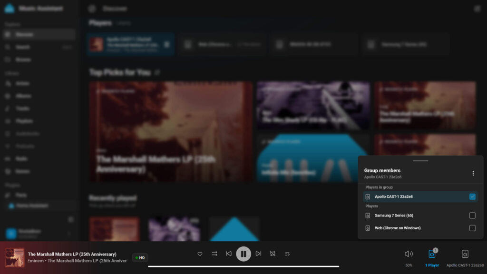The width and height of the screenshot is (487, 274).
Task: Click the speaker icon beside Web (Chrome on Windows)
Action: point(368,228)
